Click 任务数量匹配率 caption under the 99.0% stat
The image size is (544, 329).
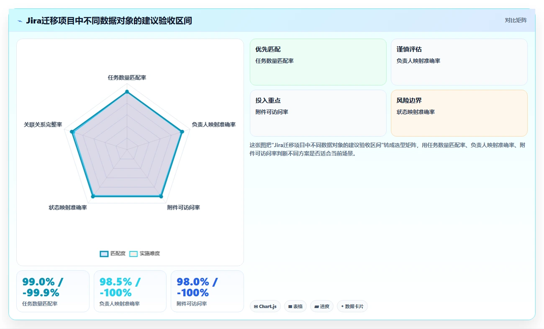[40, 303]
